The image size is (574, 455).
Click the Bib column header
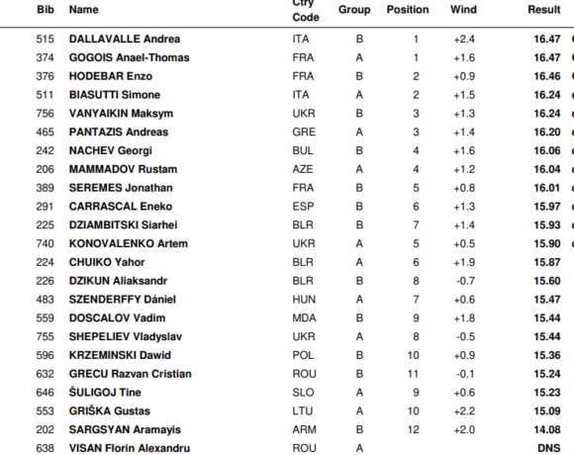tap(46, 10)
